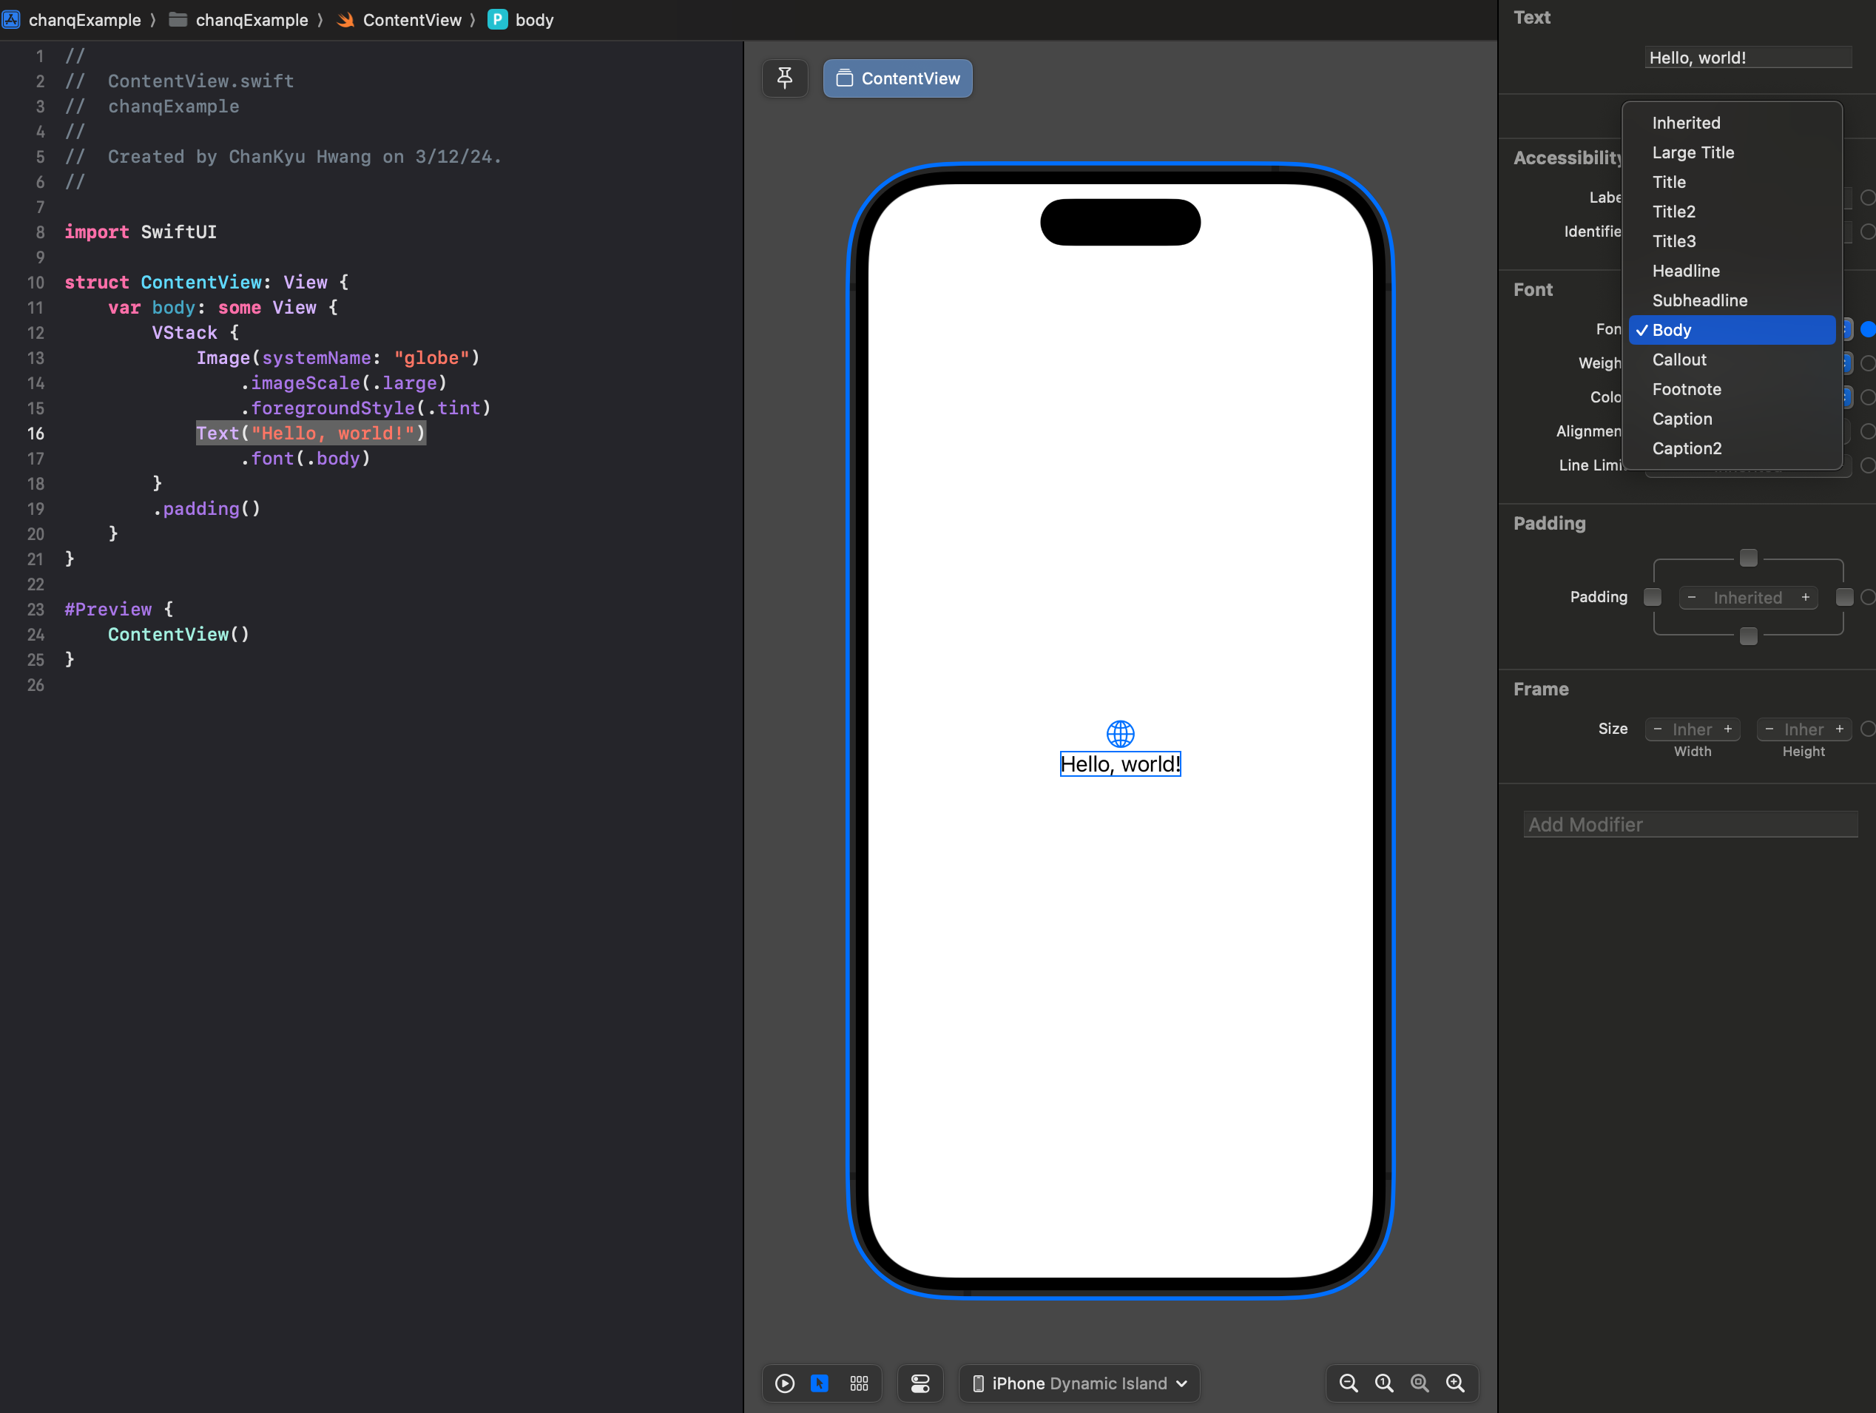1876x1413 pixels.
Task: Zoom preview to 100 percent
Action: coord(1384,1383)
